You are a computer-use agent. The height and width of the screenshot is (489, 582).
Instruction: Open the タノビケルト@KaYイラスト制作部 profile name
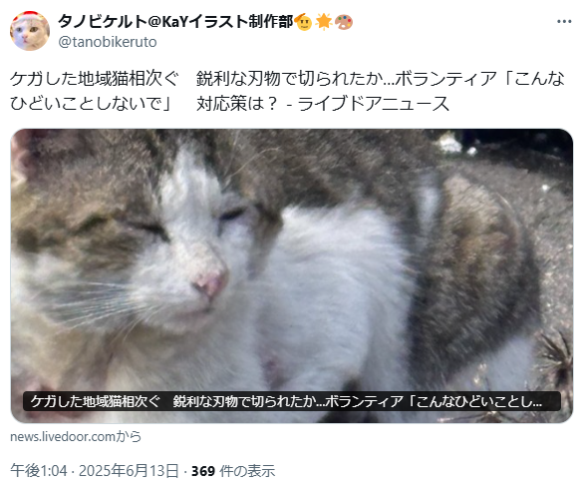[x=175, y=22]
